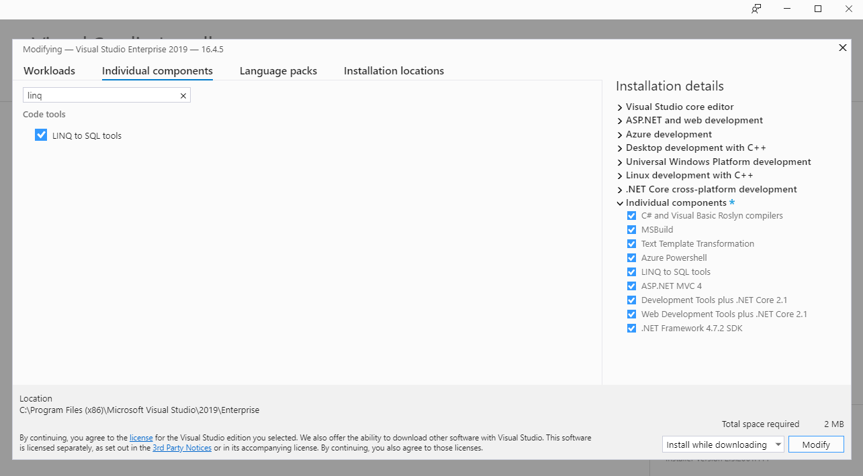Uncheck Development Tools plus .NET Core 2.1
The width and height of the screenshot is (863, 476).
[x=631, y=300]
